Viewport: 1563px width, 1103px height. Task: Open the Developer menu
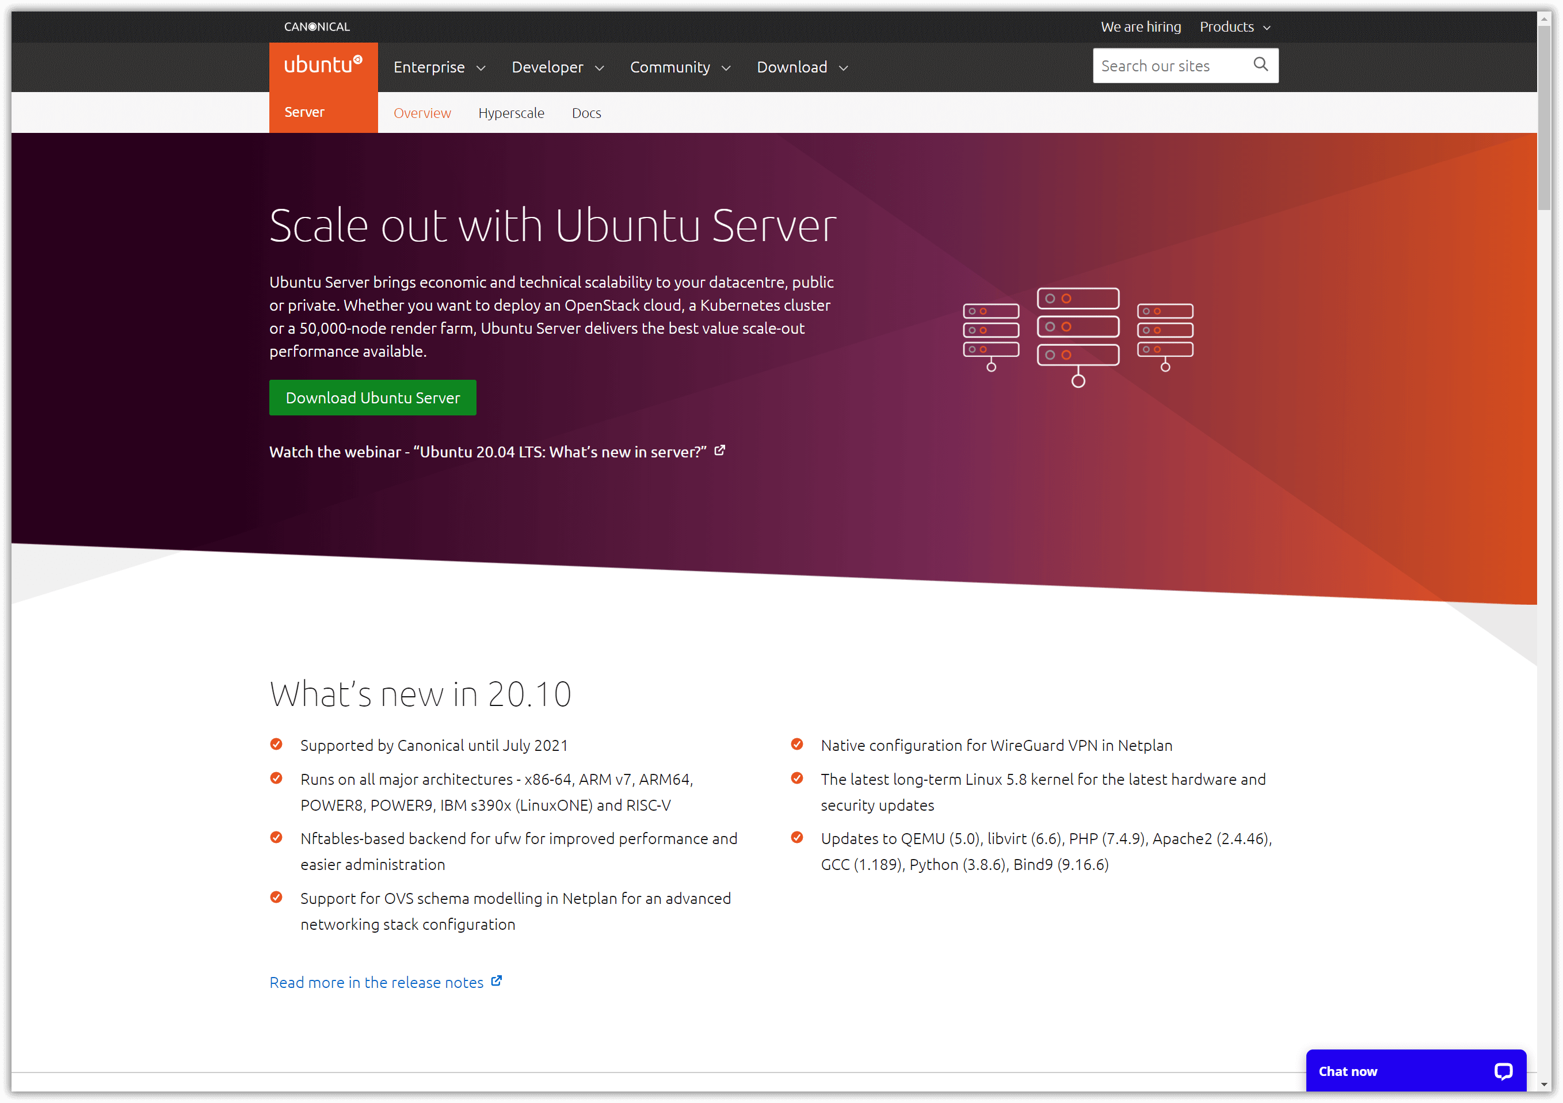[558, 67]
